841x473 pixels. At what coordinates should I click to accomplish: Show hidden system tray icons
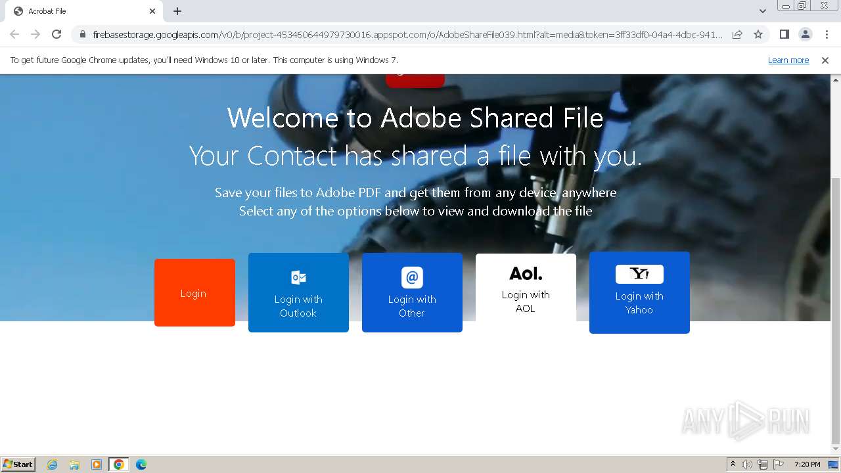coord(733,464)
